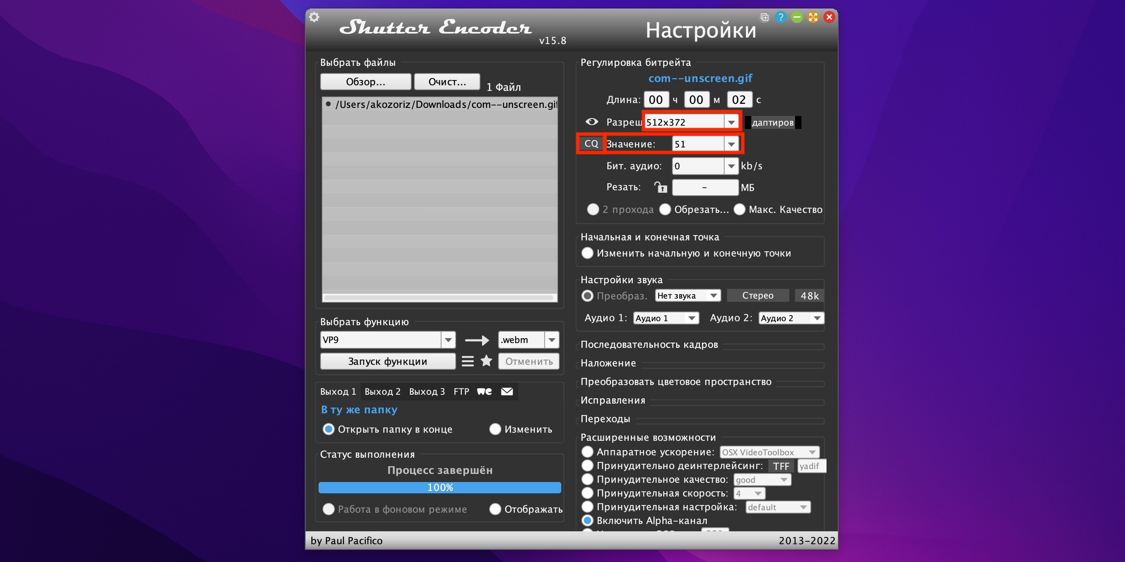Viewport: 1125px width, 562px height.
Task: Click the favorite star icon
Action: (486, 361)
